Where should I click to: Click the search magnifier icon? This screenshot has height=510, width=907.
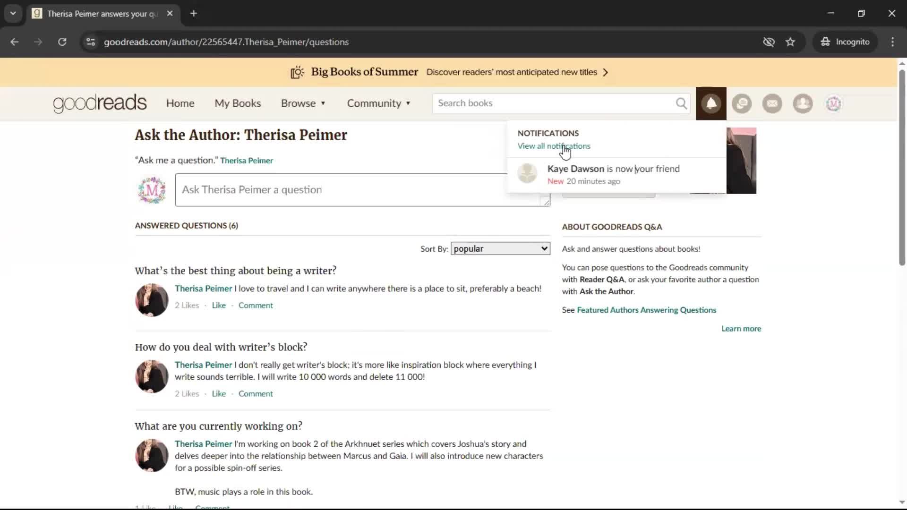681,103
